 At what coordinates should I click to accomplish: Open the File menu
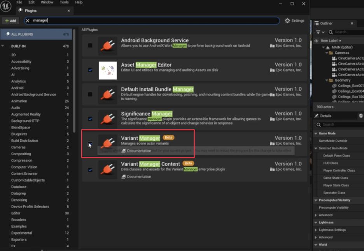click(19, 2)
